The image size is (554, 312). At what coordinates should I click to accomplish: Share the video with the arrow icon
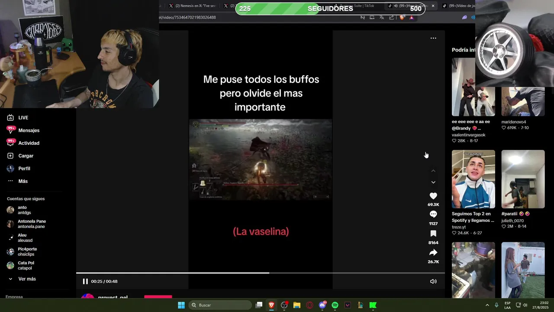pos(433,253)
